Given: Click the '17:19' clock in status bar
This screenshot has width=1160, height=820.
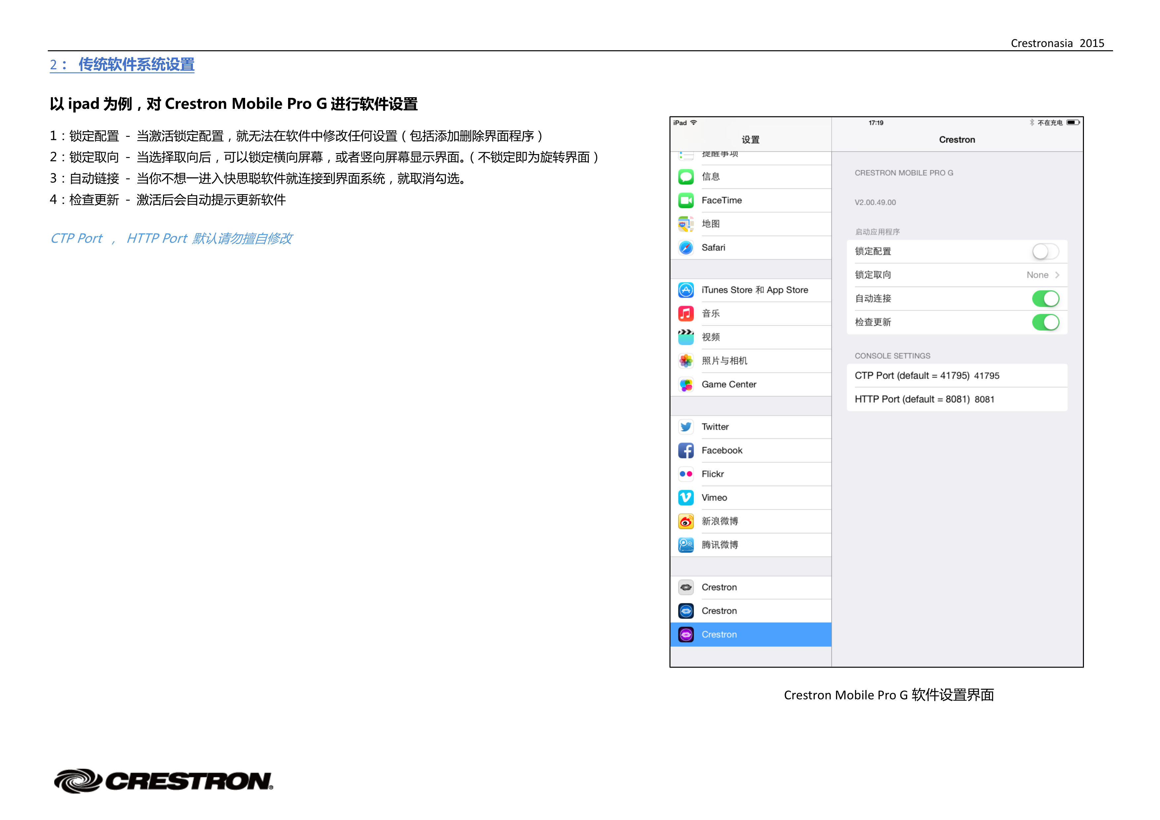Looking at the screenshot, I should pyautogui.click(x=876, y=123).
